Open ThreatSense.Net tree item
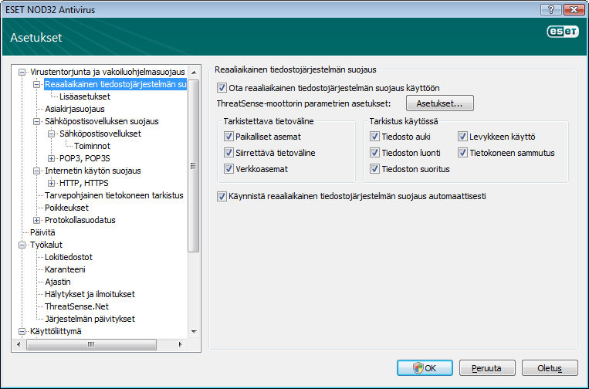 pyautogui.click(x=76, y=306)
